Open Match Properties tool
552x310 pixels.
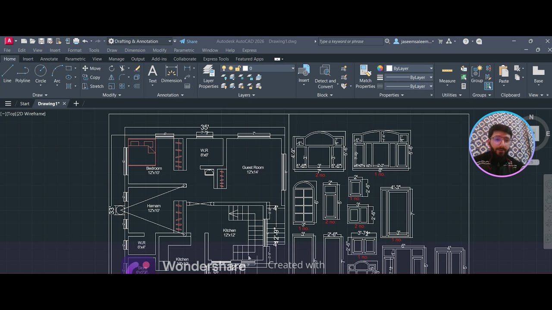365,77
